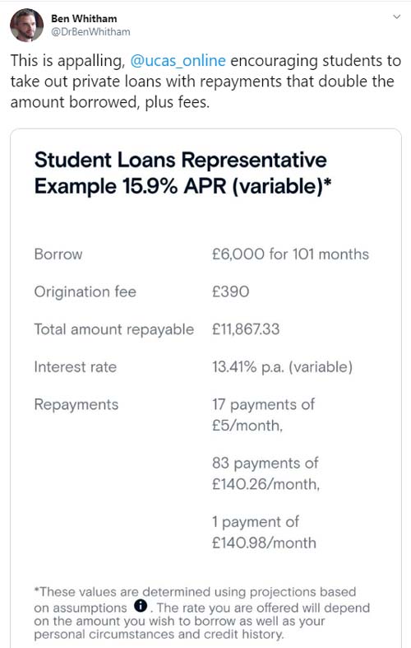This screenshot has height=648, width=411.
Task: Click the Ben Whitham display name
Action: [x=84, y=19]
